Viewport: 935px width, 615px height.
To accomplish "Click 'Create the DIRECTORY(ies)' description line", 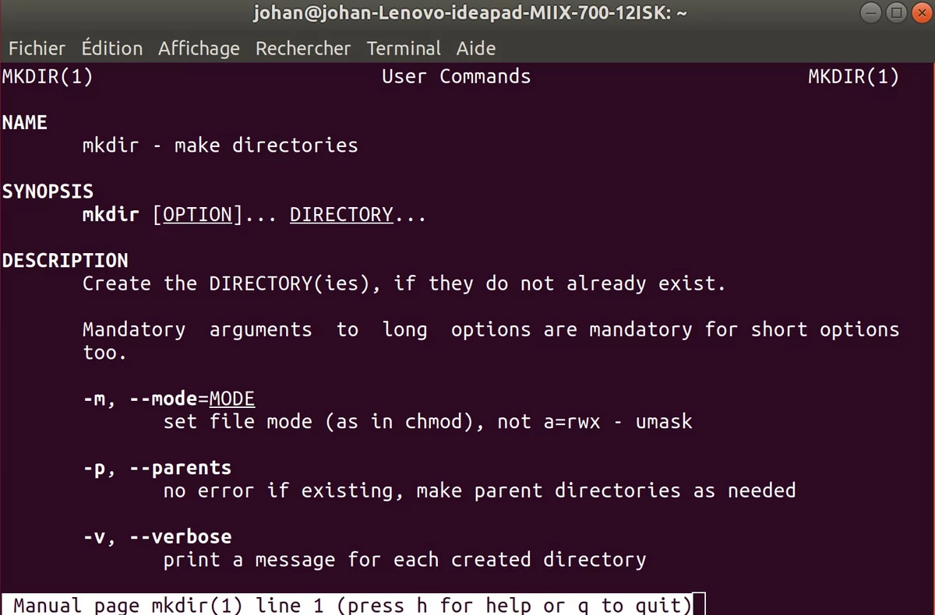I will coord(404,283).
